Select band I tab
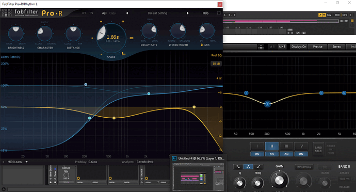 coord(257,146)
